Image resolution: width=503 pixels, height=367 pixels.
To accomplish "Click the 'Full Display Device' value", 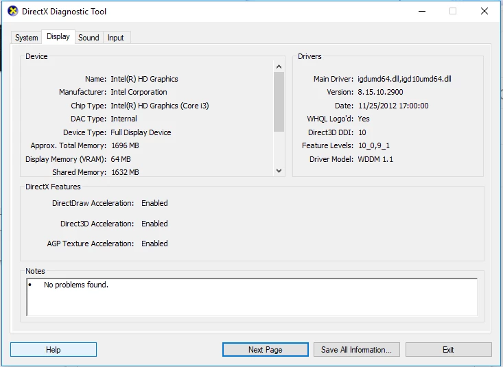I will tap(141, 132).
